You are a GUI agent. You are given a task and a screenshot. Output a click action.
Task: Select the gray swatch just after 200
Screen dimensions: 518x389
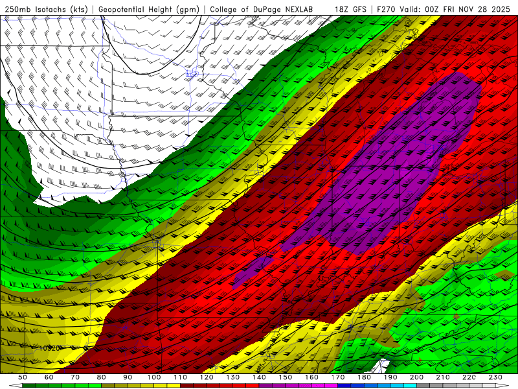(423, 386)
